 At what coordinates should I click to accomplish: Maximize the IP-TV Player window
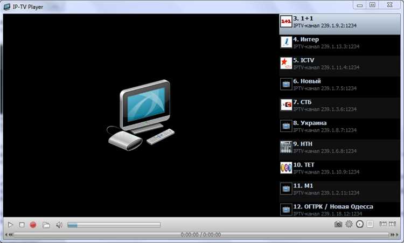372,5
